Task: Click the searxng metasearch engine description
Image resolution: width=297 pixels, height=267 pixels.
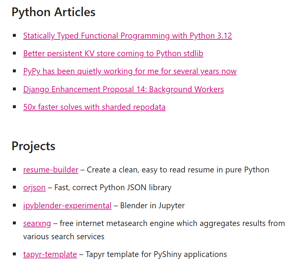Action: pyautogui.click(x=172, y=223)
